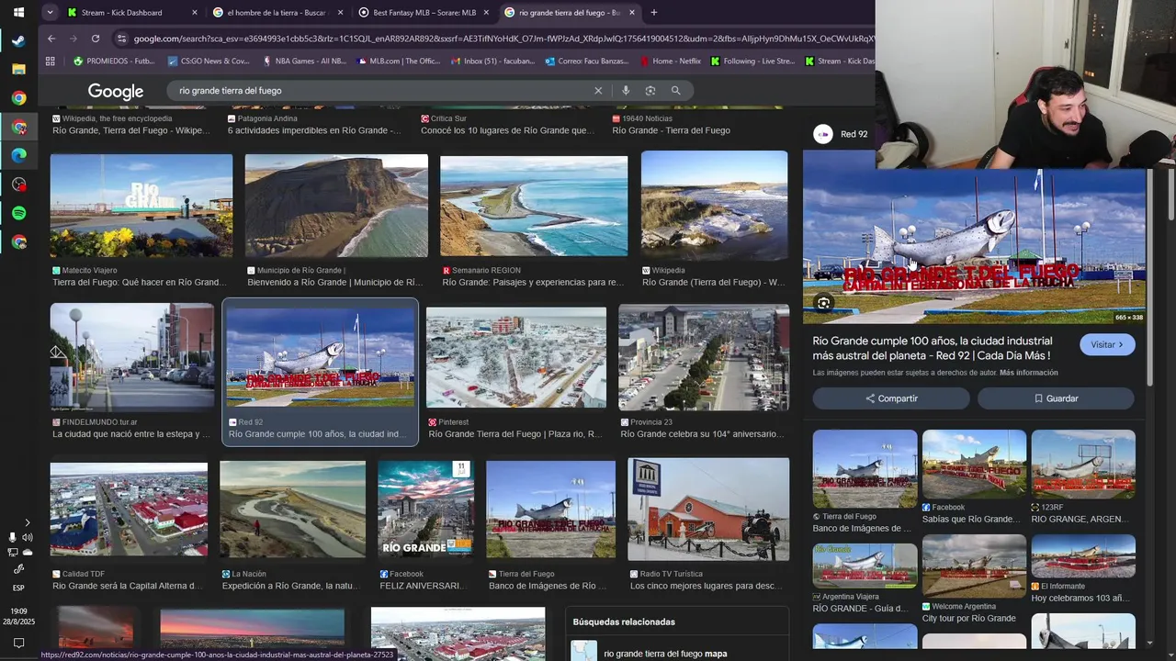Clear the Google search box text
The width and height of the screenshot is (1176, 661).
click(598, 91)
